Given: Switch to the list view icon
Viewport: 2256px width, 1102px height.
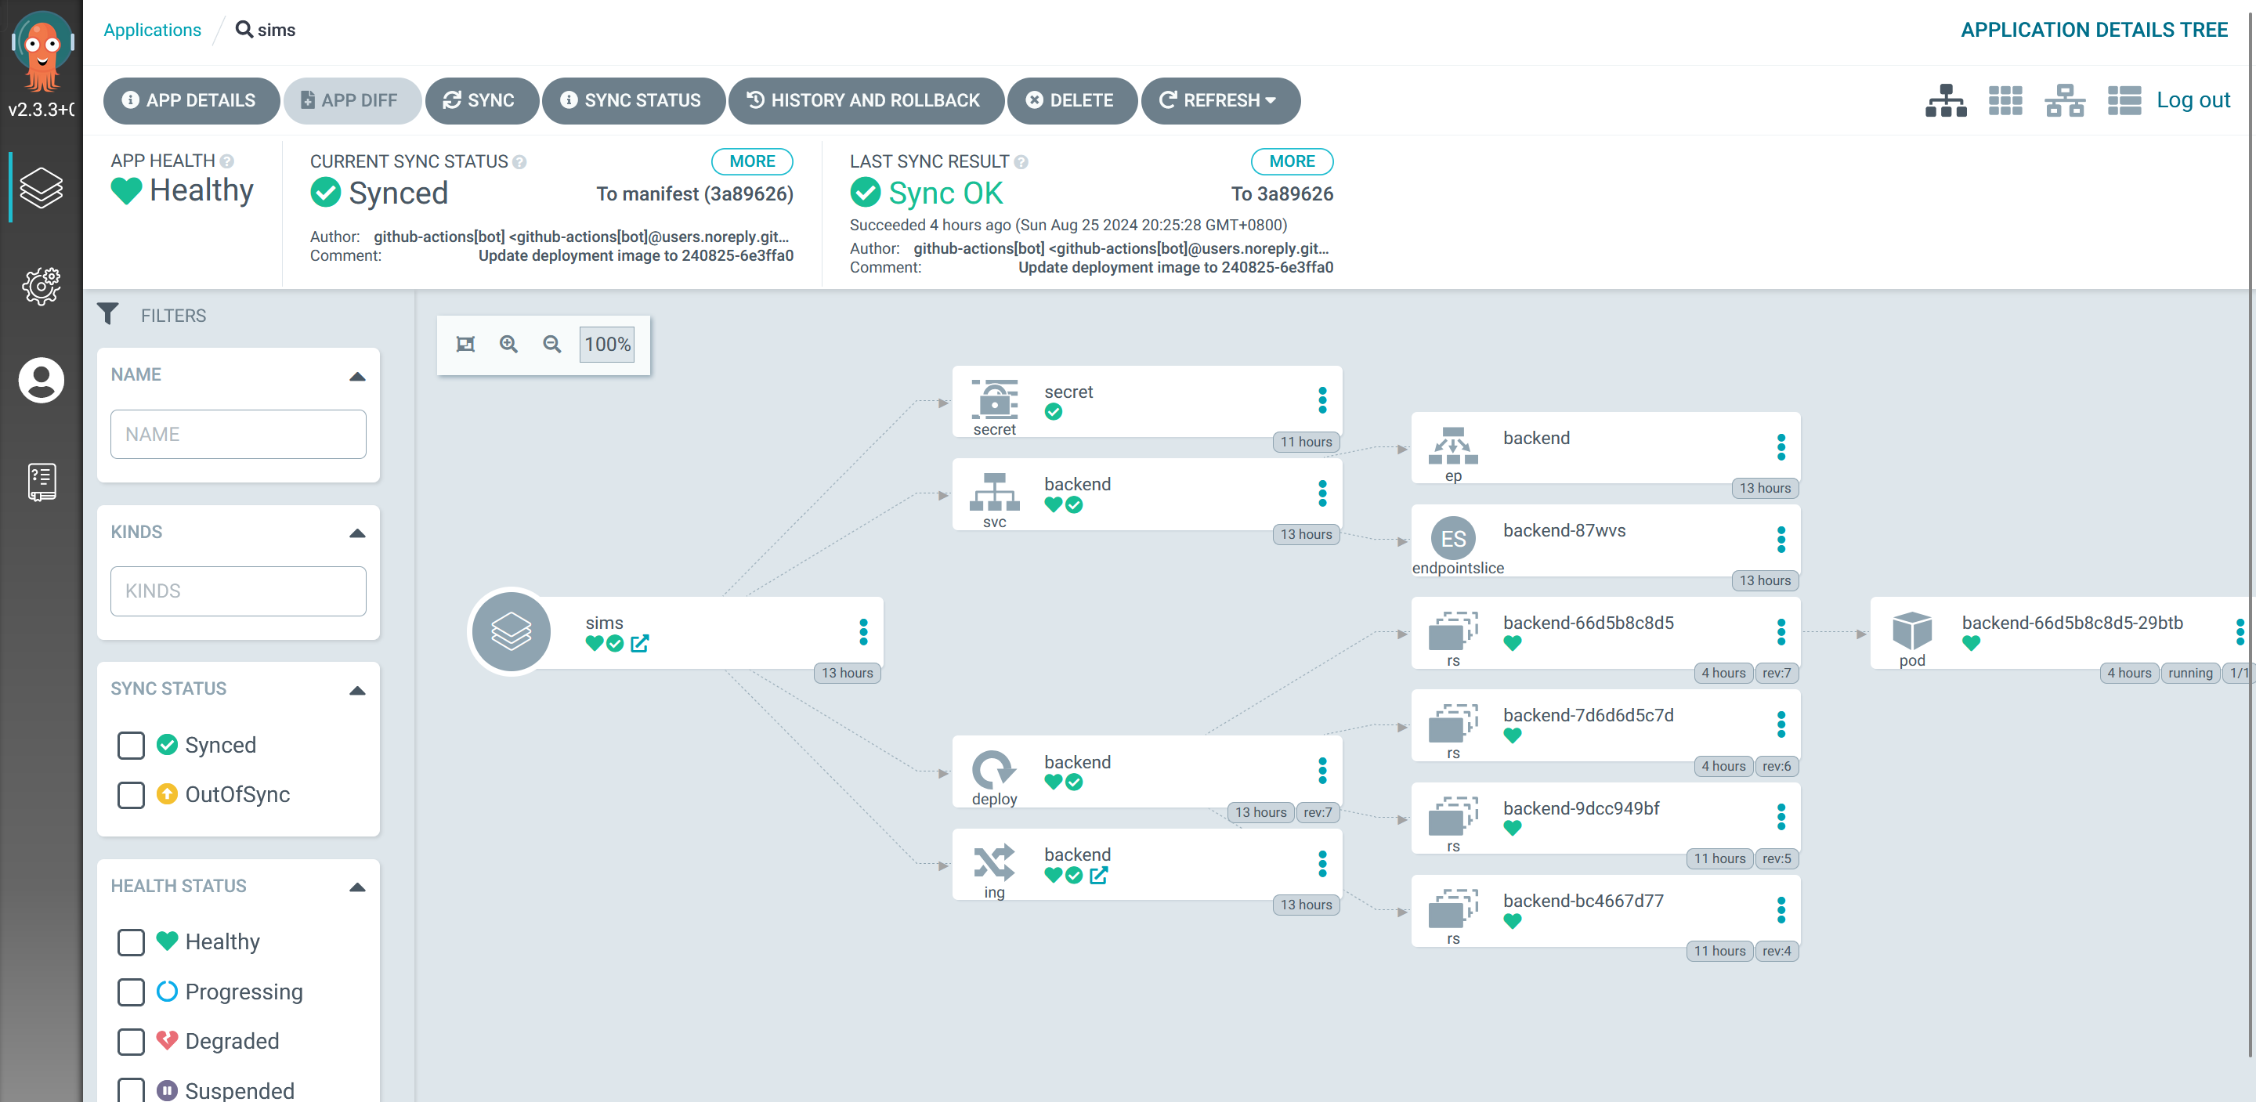Looking at the screenshot, I should (x=2124, y=101).
